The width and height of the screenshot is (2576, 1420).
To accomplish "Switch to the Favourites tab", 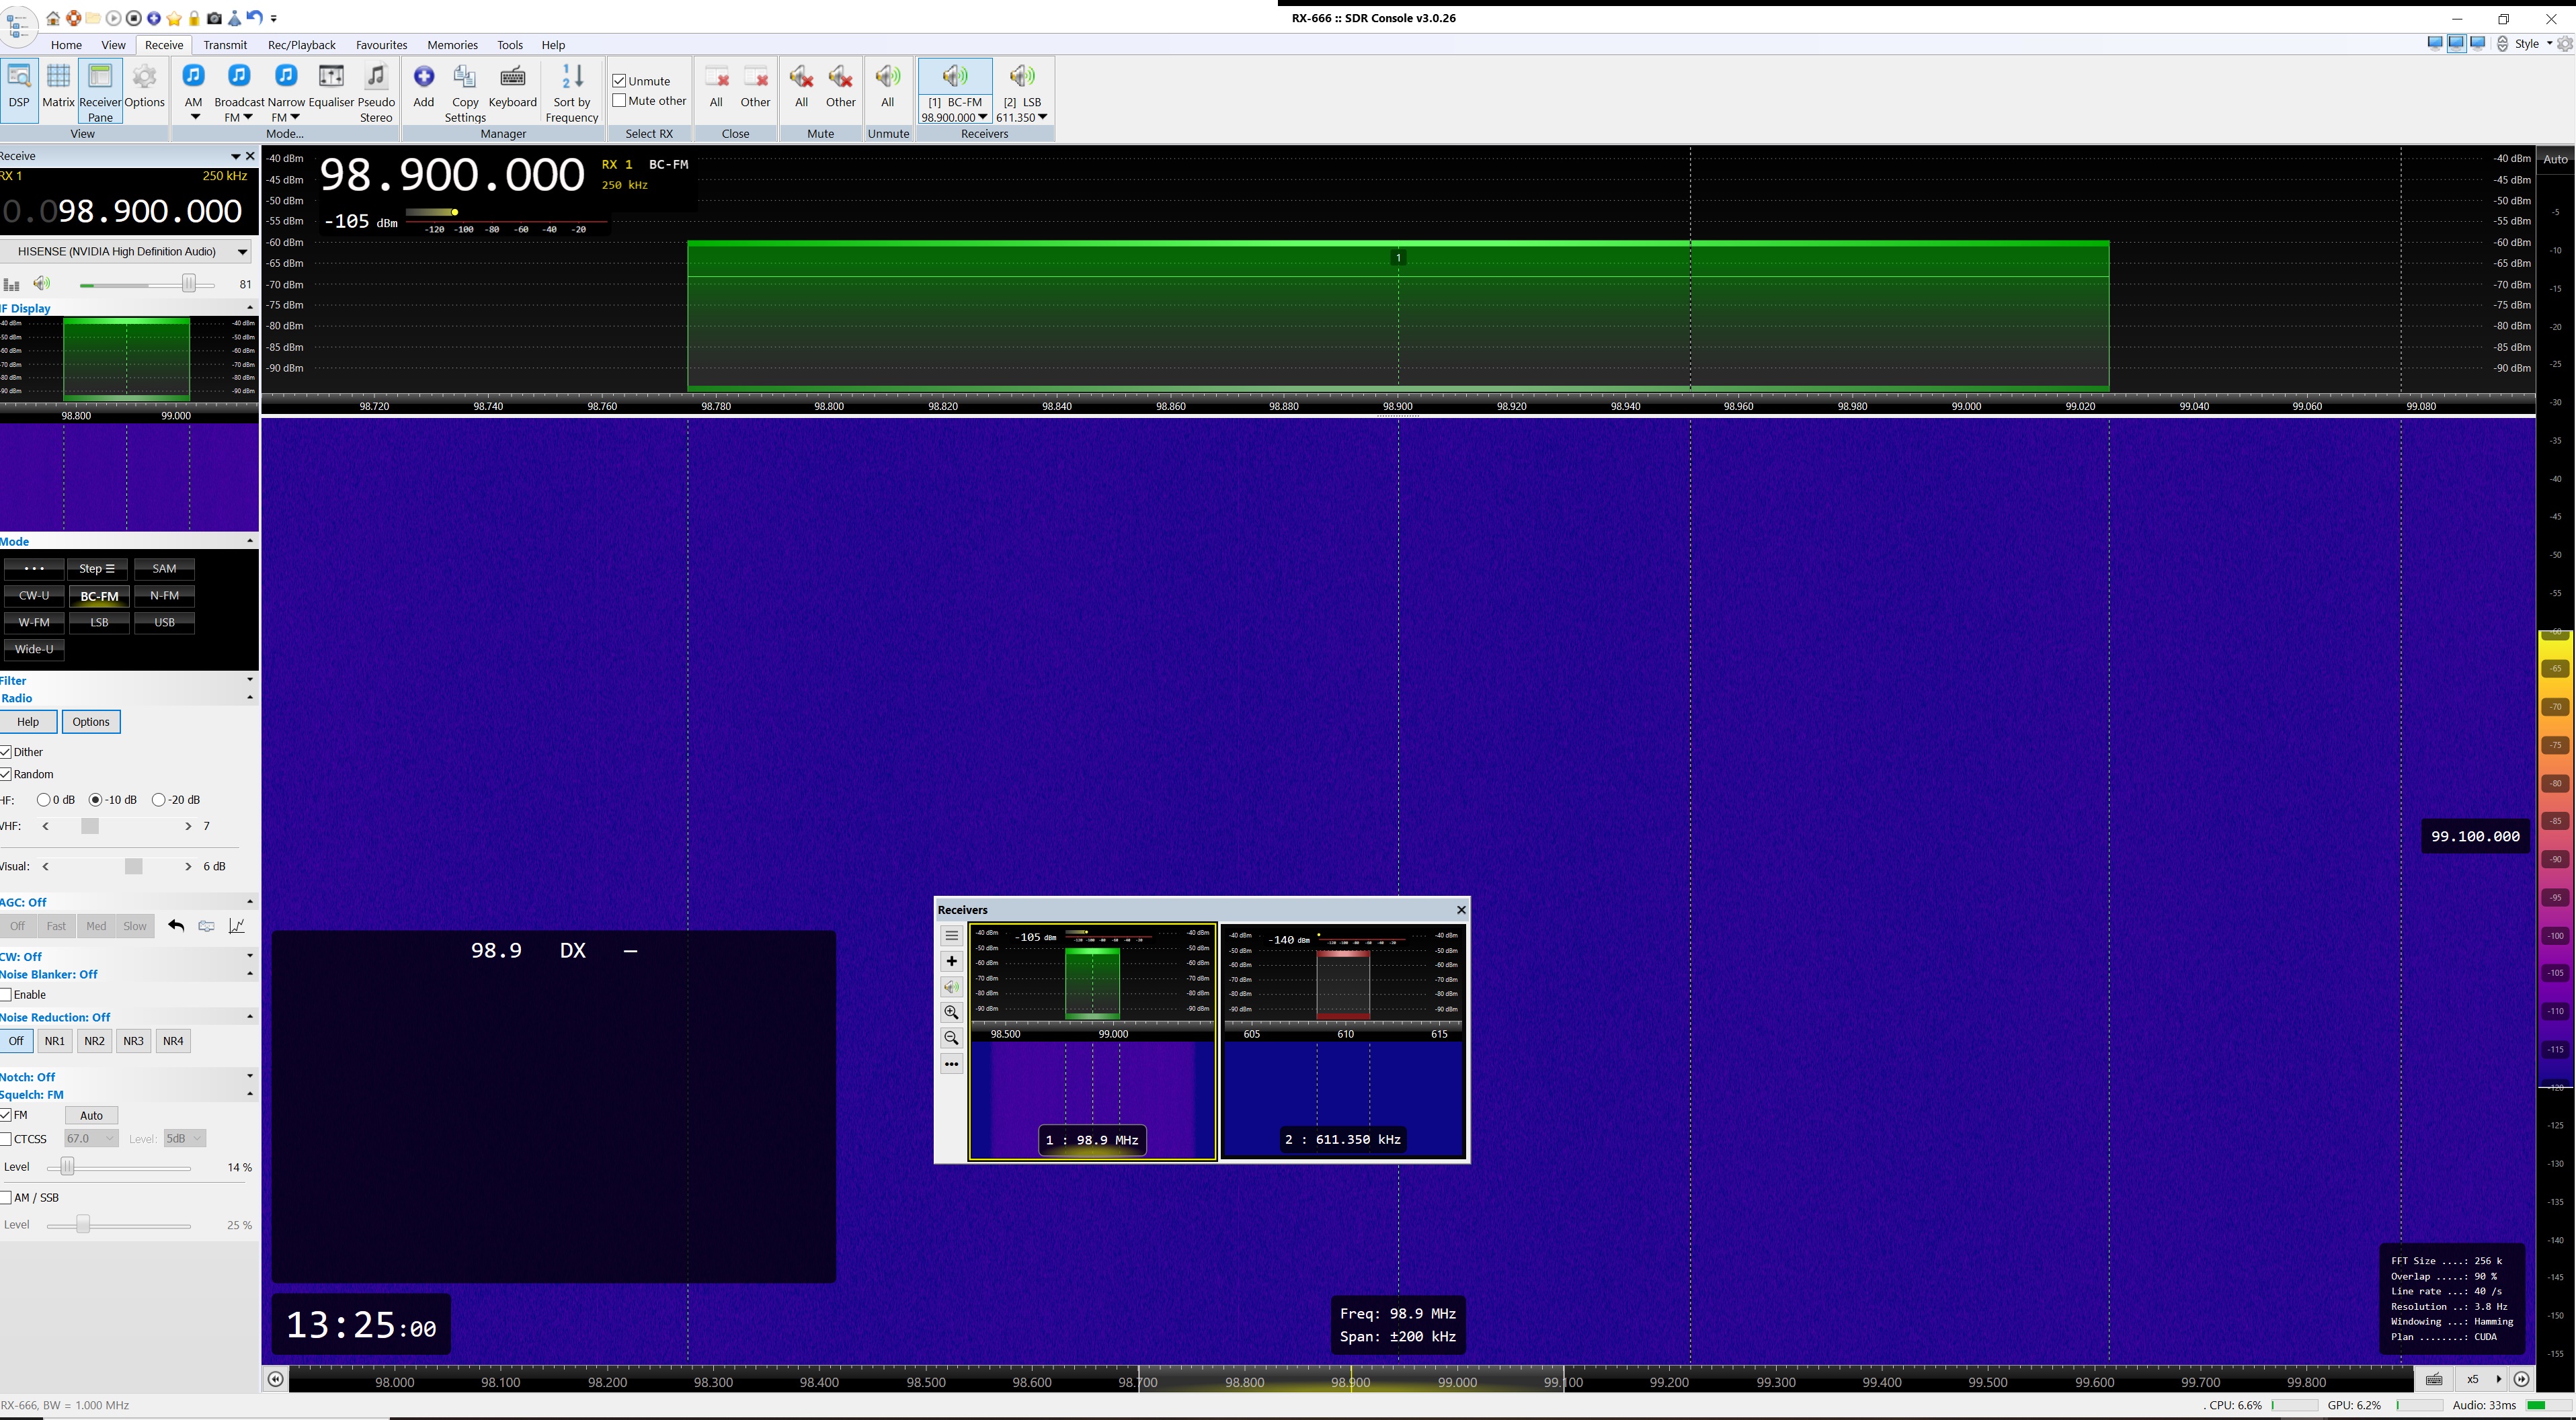I will tap(381, 45).
